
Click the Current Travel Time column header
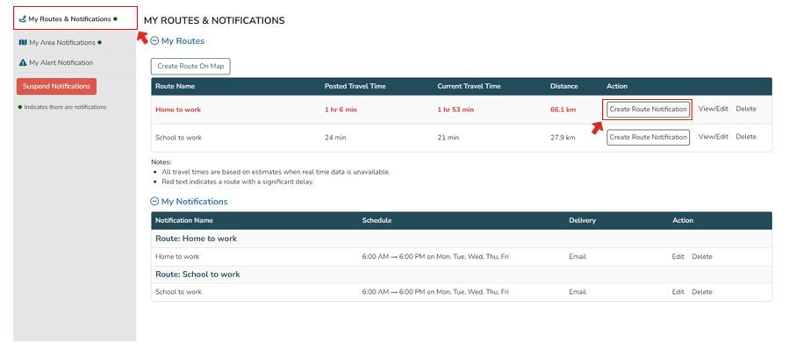coord(469,86)
